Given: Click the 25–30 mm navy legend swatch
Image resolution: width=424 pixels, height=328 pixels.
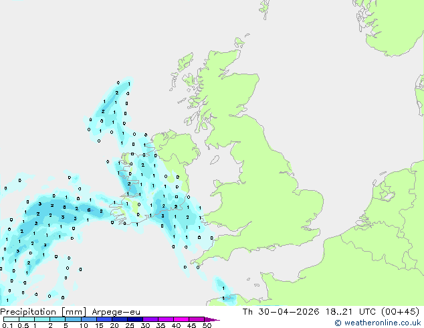Looking at the screenshot, I should point(134,319).
